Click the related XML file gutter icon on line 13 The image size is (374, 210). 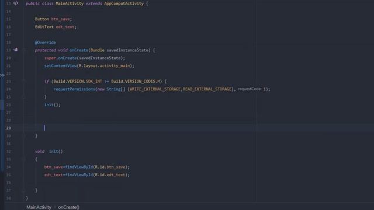[16, 3]
